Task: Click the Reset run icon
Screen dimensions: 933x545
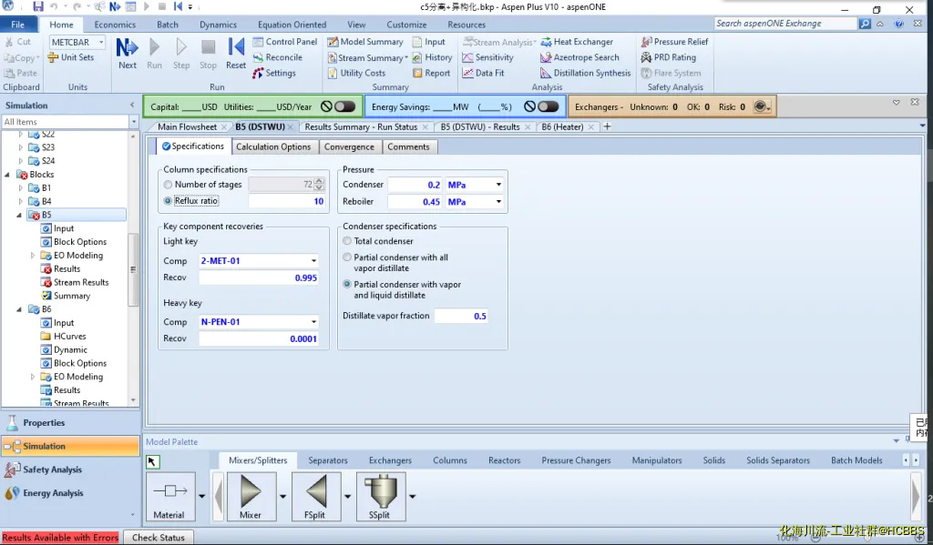Action: pos(236,54)
